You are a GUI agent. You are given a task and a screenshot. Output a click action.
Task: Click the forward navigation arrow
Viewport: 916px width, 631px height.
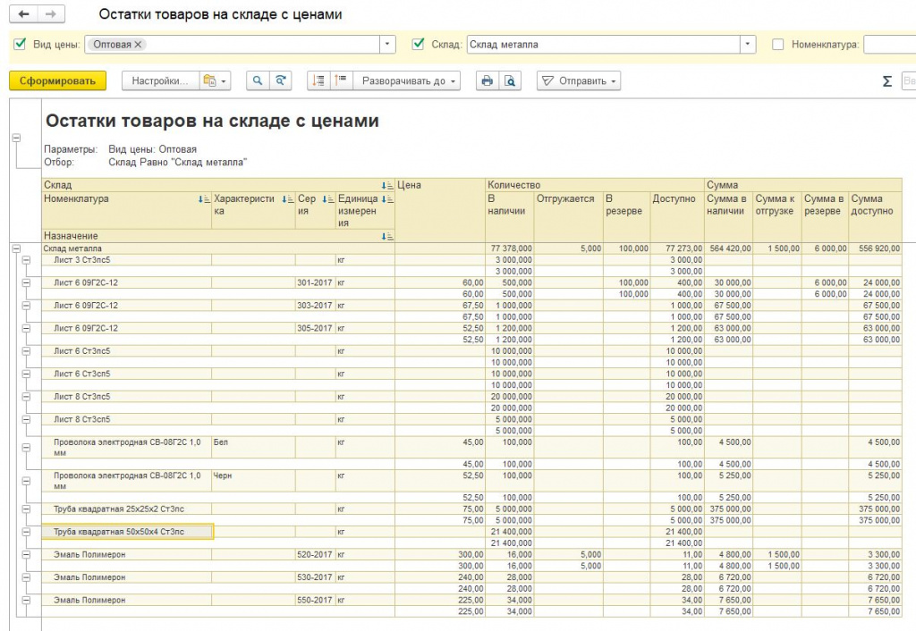tap(52, 15)
